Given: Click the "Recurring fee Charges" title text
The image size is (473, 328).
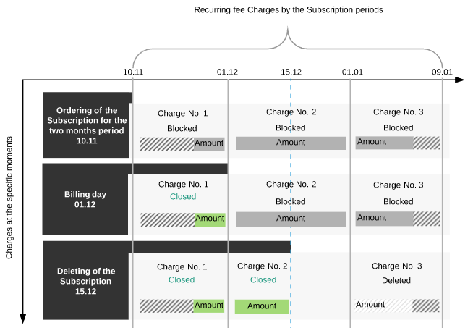Looking at the screenshot, I should point(288,11).
